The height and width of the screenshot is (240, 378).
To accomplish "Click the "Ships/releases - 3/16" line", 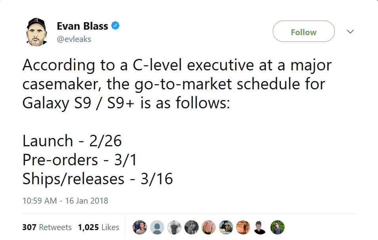I will click(98, 179).
